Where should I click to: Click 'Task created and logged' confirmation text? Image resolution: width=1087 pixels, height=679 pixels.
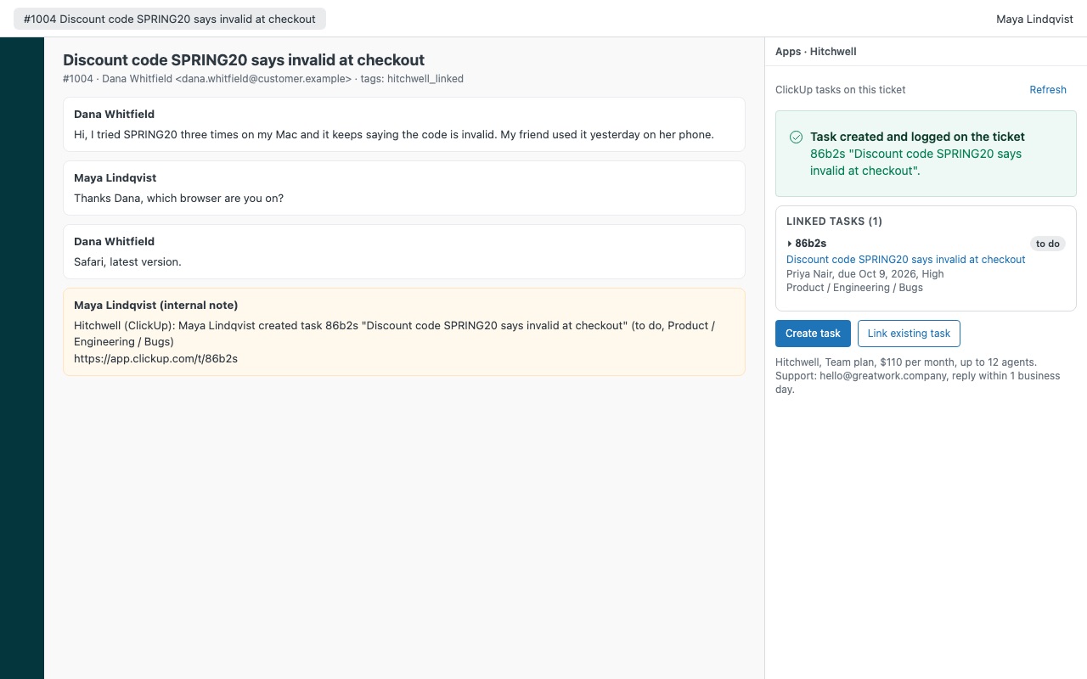(x=917, y=137)
